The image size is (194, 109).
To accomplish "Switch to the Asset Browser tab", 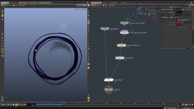I will tap(124, 3).
